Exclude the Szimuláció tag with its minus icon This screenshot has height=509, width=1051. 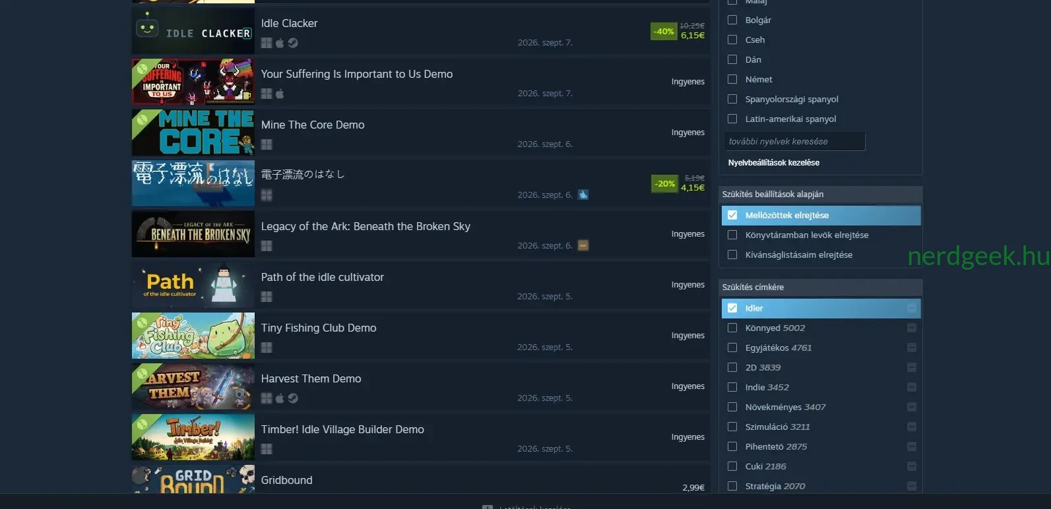912,427
